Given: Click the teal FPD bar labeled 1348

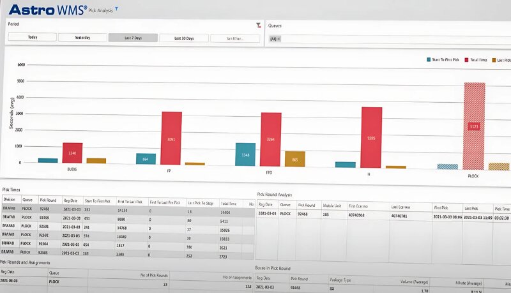Looking at the screenshot, I should click(245, 154).
